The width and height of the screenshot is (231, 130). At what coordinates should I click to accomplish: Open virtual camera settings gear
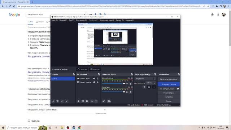tap(178, 89)
